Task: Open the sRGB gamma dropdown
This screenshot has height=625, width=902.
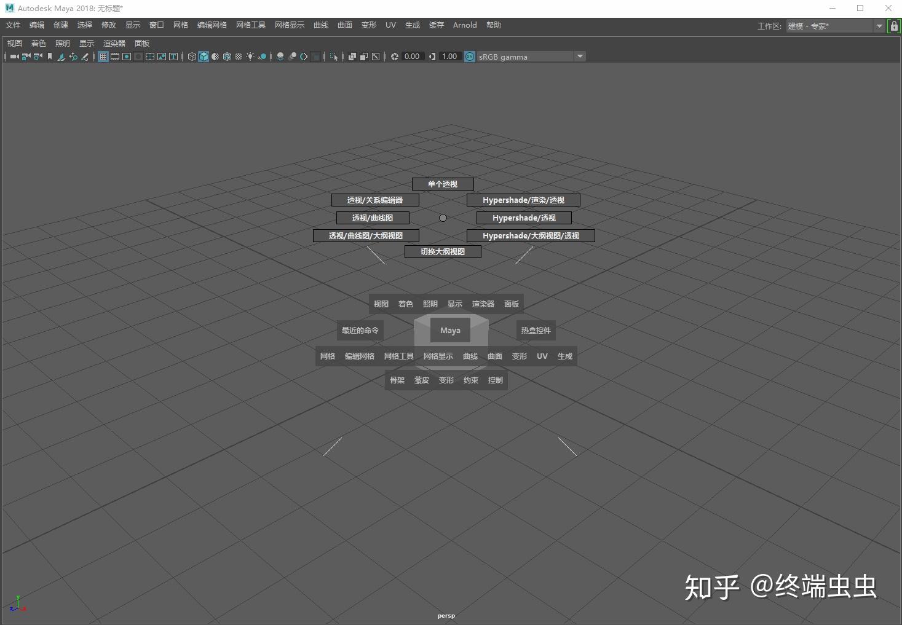Action: (579, 57)
